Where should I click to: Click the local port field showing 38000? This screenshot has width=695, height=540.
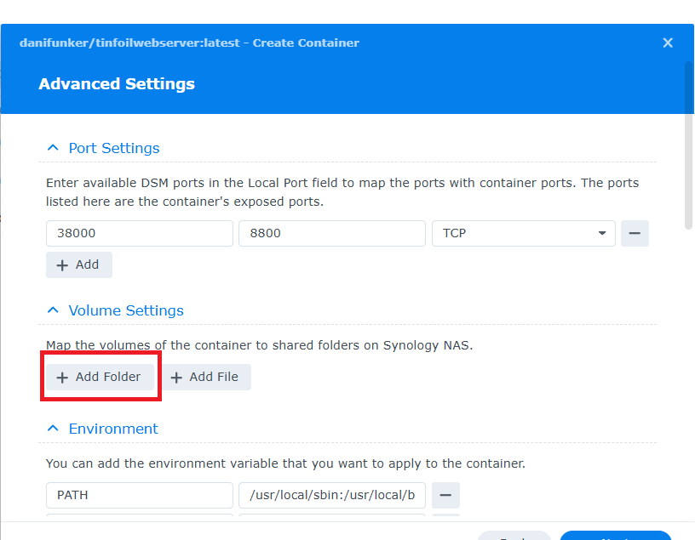coord(139,233)
